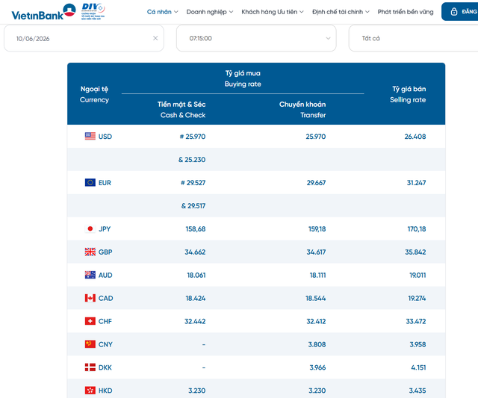
Task: Click the USD flag icon
Action: 90,136
